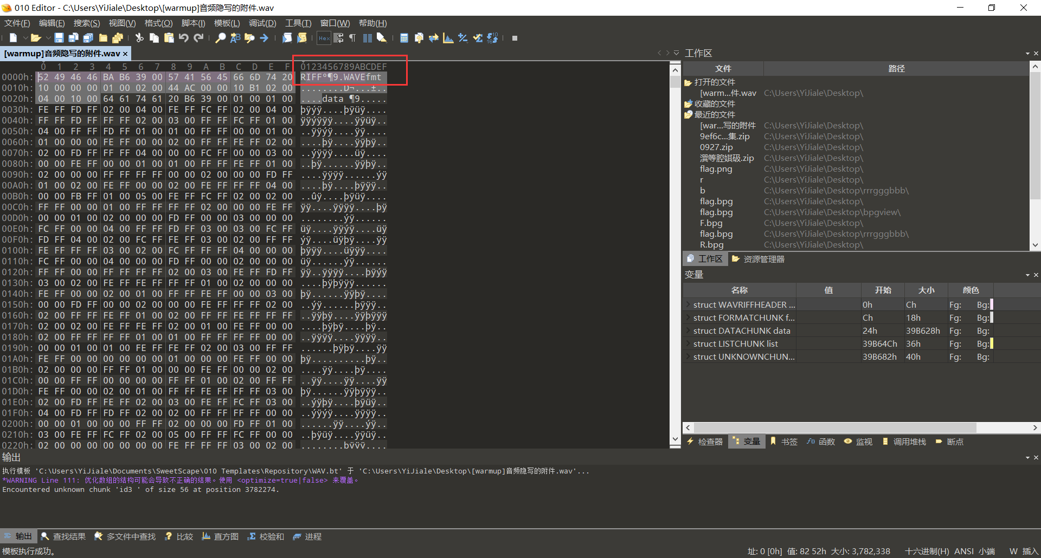Open the 帮助(H) menu
Screen dimensions: 1041x558
coord(372,23)
